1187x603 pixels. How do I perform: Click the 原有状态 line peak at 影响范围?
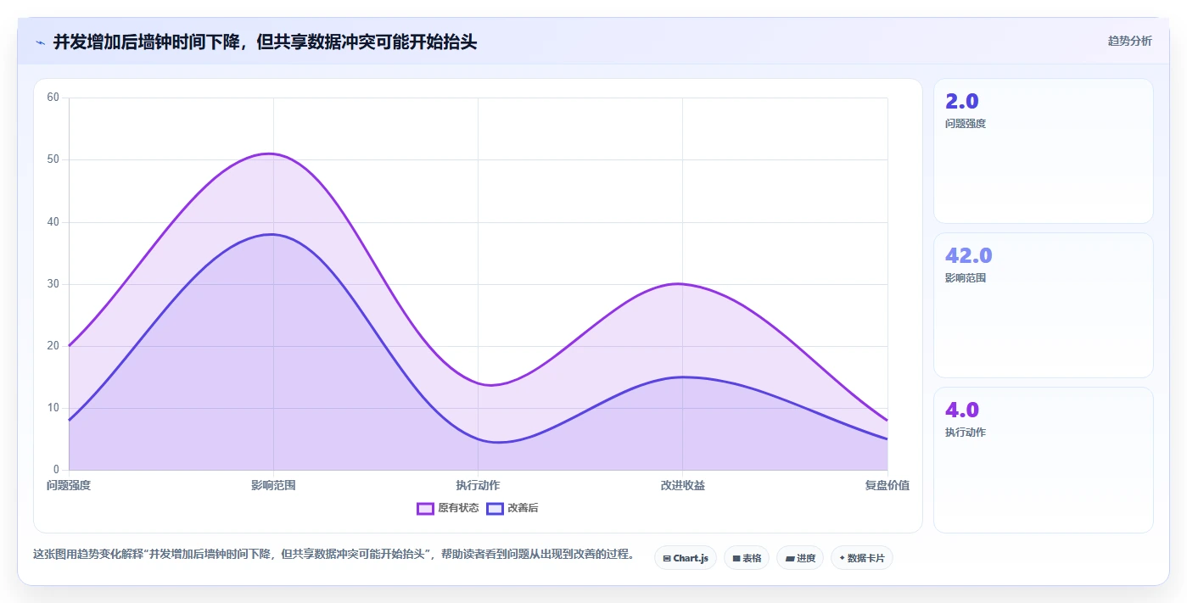coord(273,154)
